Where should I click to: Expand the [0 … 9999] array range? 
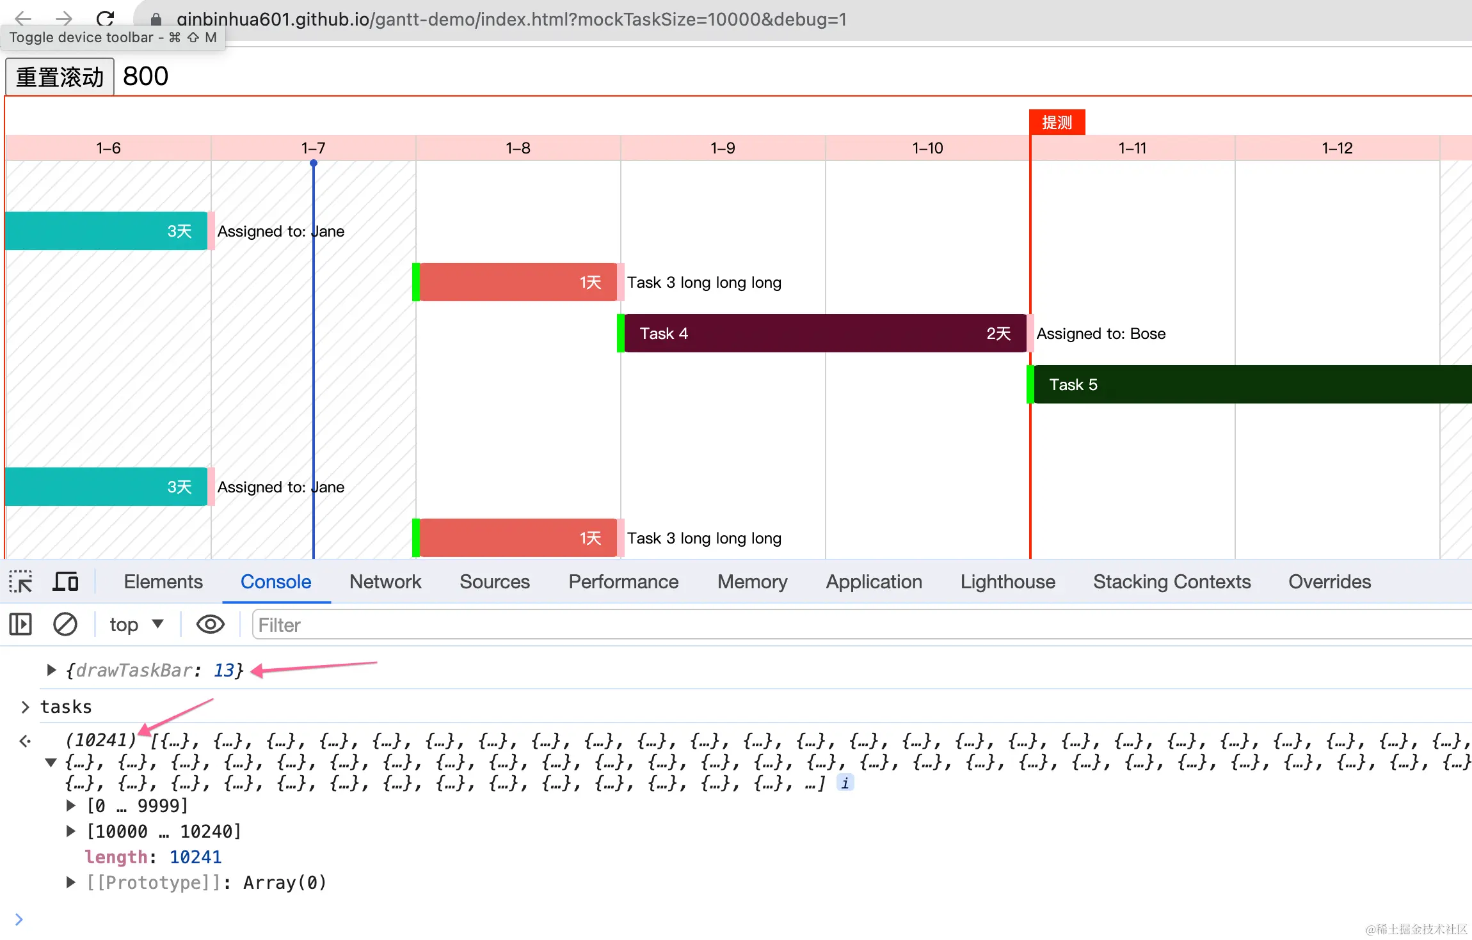coord(71,806)
